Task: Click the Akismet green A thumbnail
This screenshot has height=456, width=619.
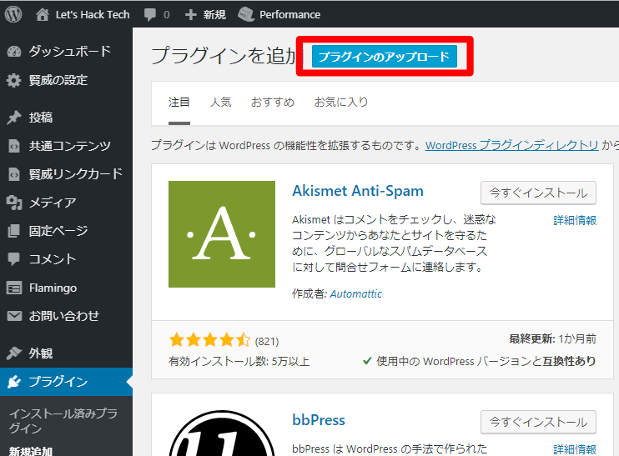Action: [222, 234]
